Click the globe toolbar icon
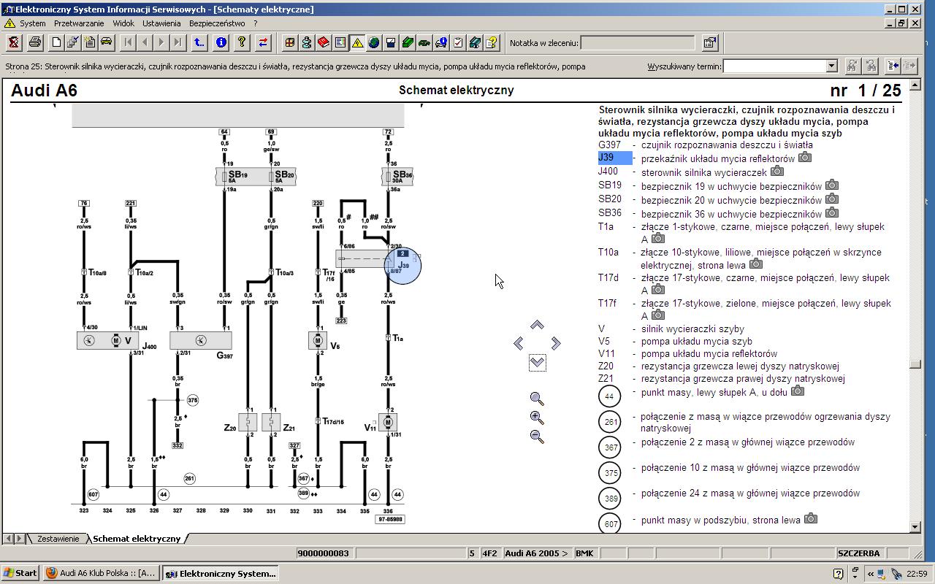Image resolution: width=935 pixels, height=584 pixels. pos(374,42)
